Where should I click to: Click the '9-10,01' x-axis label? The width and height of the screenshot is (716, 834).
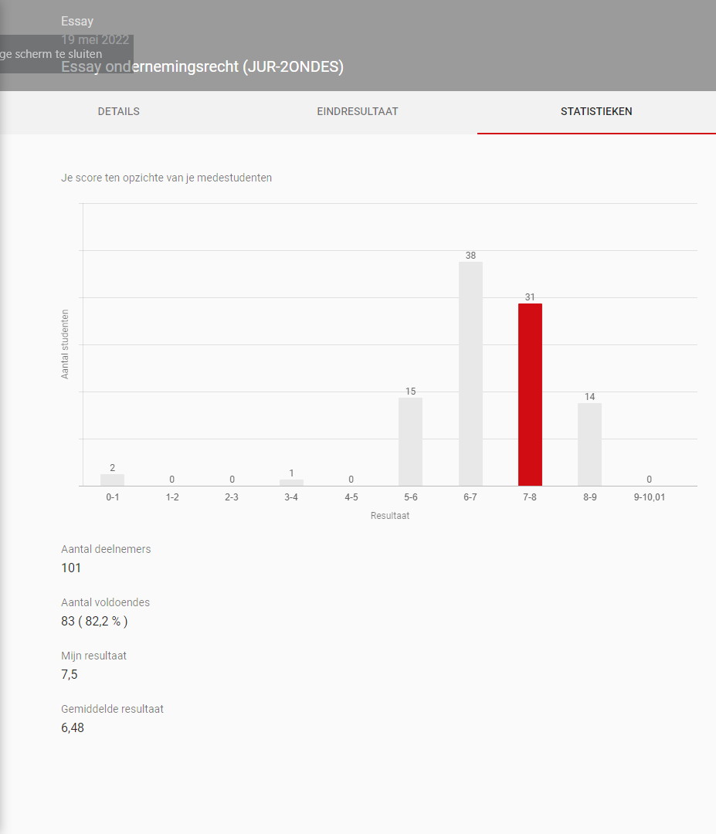649,497
